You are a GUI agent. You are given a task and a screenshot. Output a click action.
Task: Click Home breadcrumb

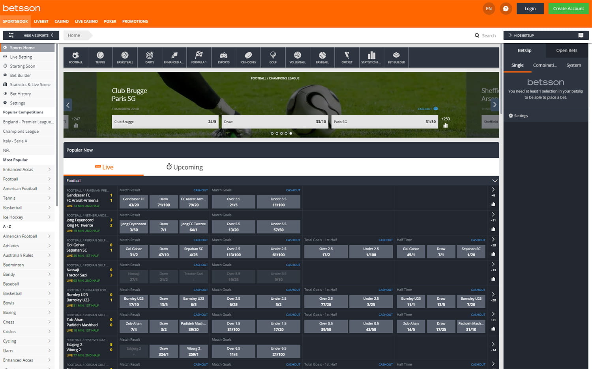[x=74, y=35]
